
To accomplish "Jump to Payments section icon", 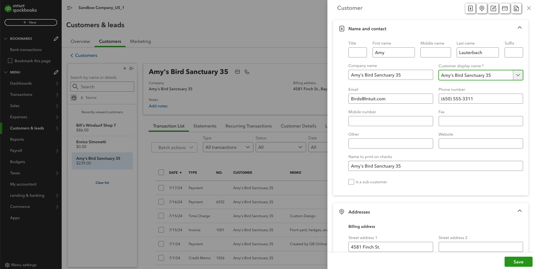I will click(505, 8).
